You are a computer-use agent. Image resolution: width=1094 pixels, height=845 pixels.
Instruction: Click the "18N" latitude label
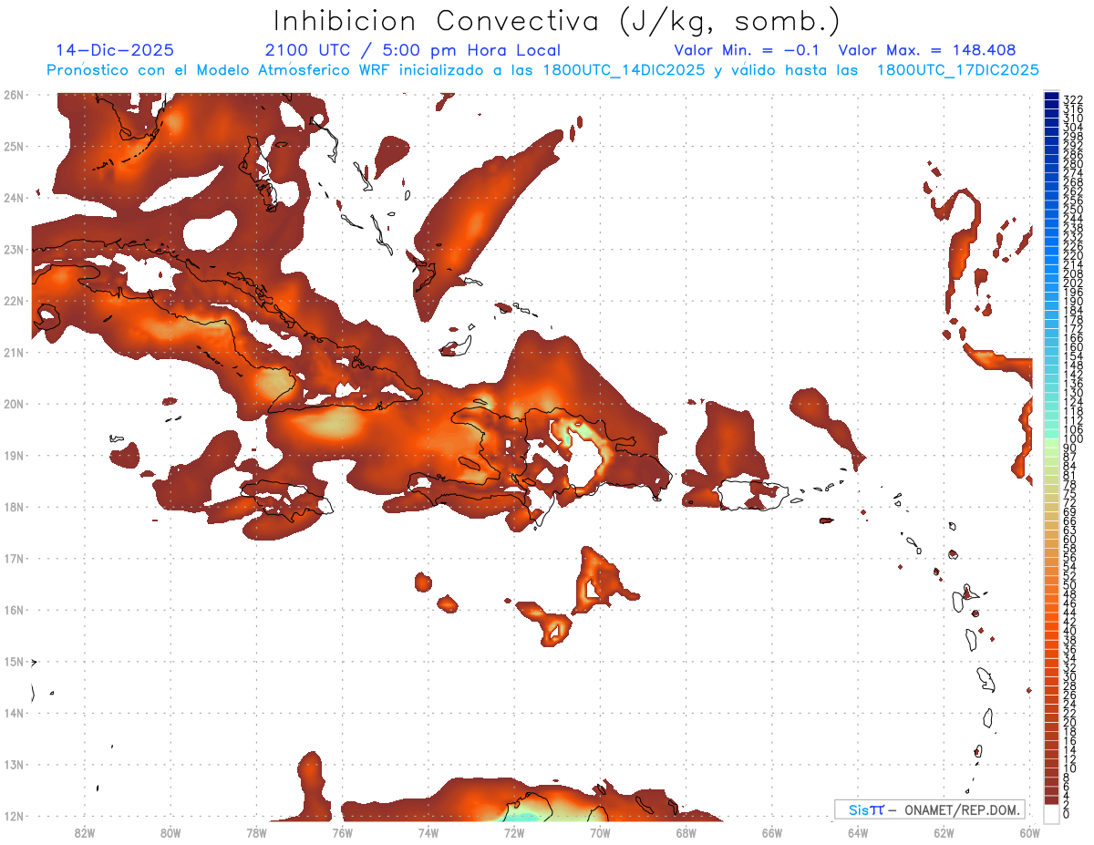pos(13,507)
